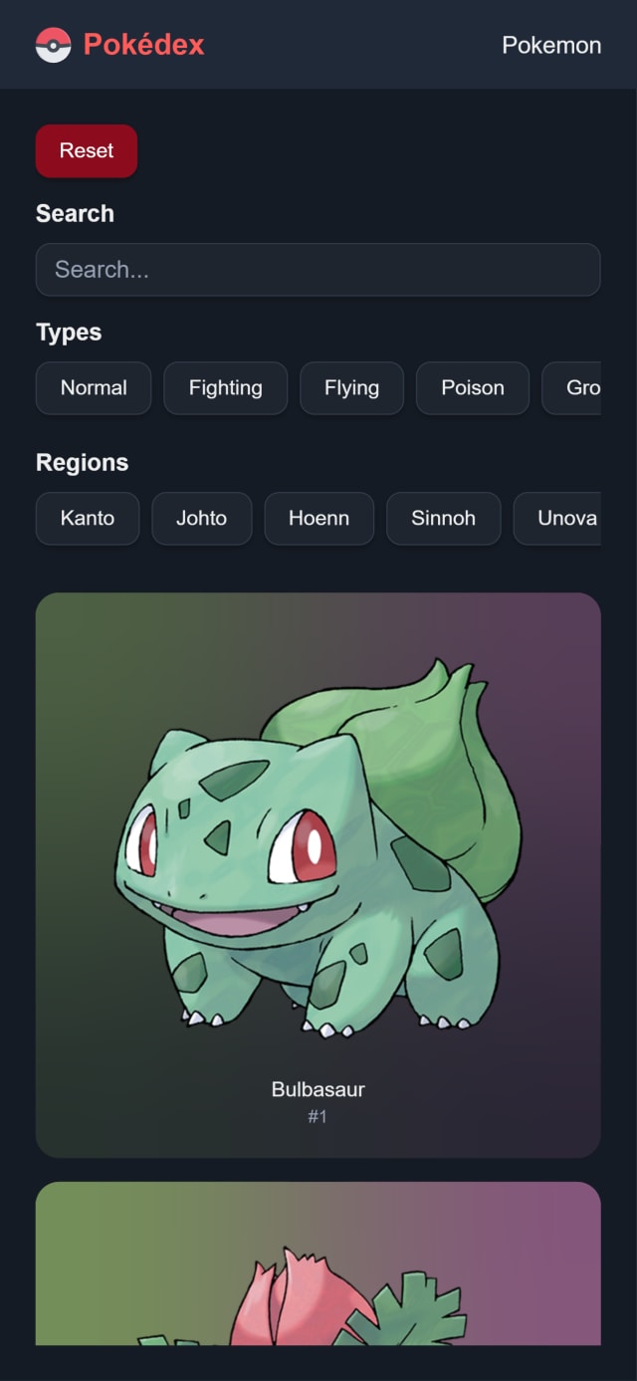The height and width of the screenshot is (1381, 637).
Task: Go to the Pokemon nav item
Action: [x=551, y=45]
